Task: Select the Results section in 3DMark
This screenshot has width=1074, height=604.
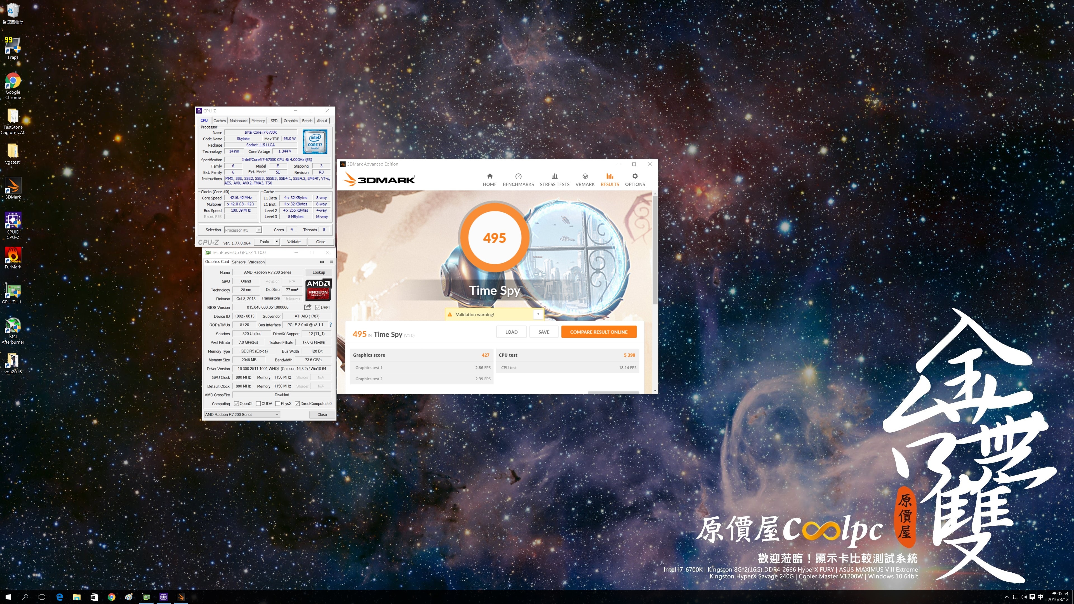Action: [x=609, y=180]
